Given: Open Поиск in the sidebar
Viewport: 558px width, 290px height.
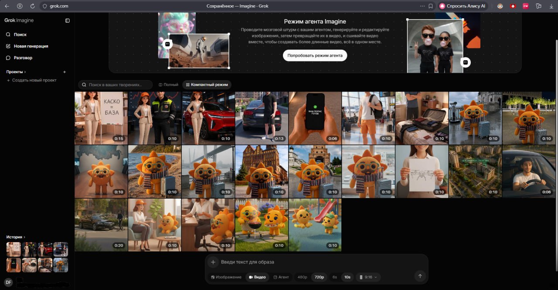Looking at the screenshot, I should pyautogui.click(x=17, y=34).
